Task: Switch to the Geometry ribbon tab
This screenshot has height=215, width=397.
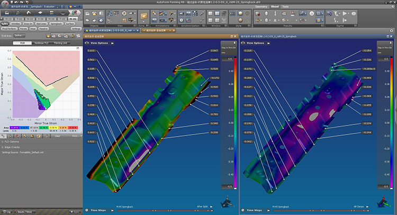Action: tap(261, 6)
